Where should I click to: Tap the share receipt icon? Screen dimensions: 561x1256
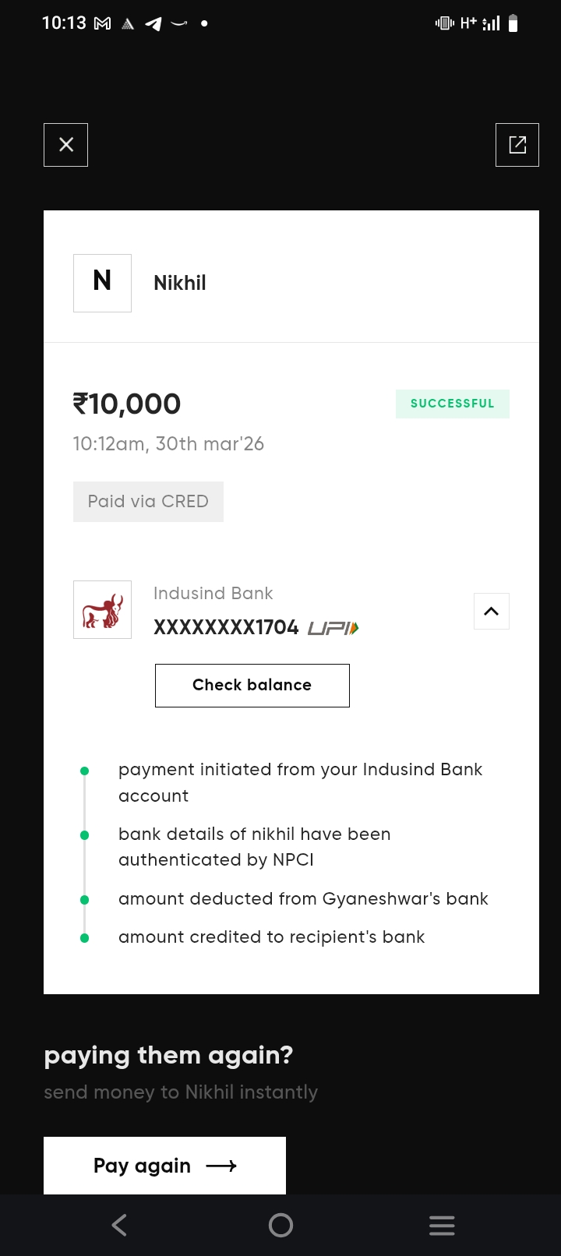point(517,145)
